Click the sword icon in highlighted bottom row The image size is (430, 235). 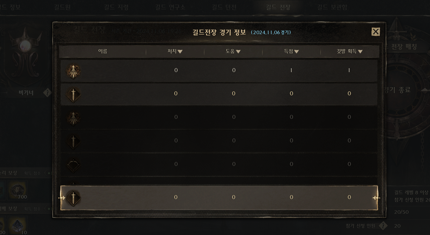73,198
